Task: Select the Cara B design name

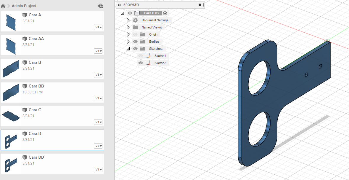Action: coord(35,62)
